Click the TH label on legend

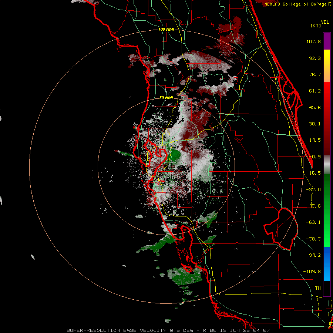(318, 288)
